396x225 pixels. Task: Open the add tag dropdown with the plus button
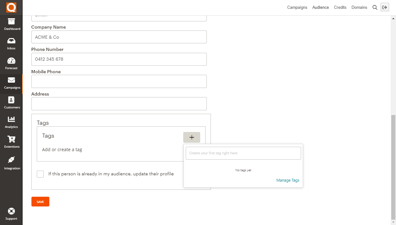[192, 137]
